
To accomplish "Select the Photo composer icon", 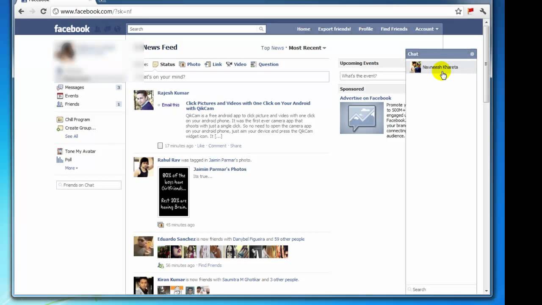I will [x=182, y=64].
